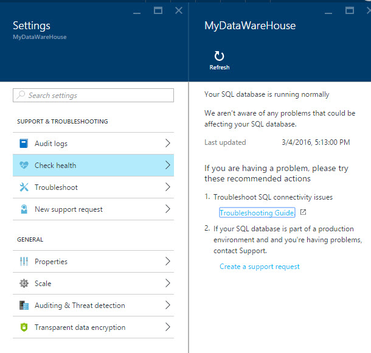Maximize the Settings blade
371x353 pixels.
point(159,10)
